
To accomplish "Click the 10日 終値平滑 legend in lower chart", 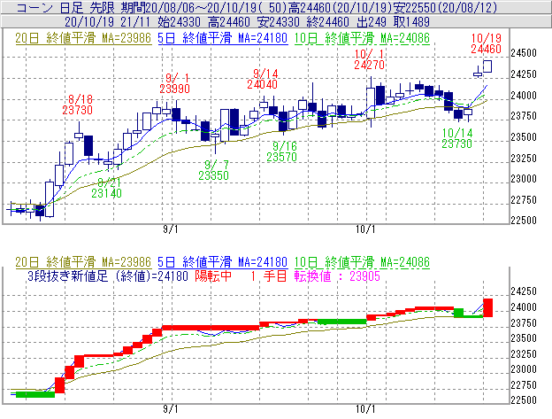I will coord(362,262).
